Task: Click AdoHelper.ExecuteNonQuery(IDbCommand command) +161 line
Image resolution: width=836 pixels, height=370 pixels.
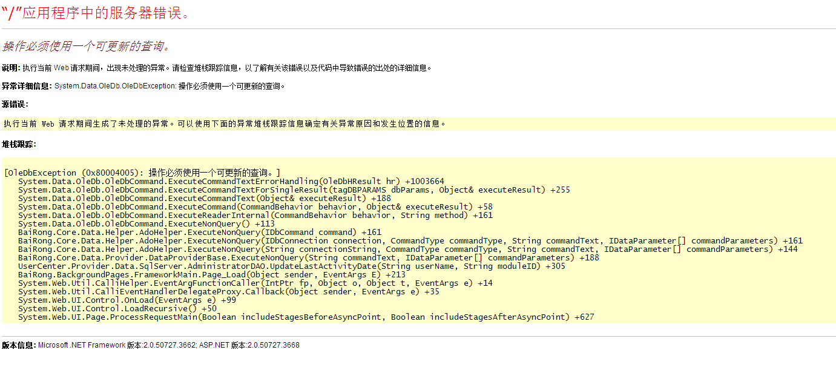Action: pos(200,232)
